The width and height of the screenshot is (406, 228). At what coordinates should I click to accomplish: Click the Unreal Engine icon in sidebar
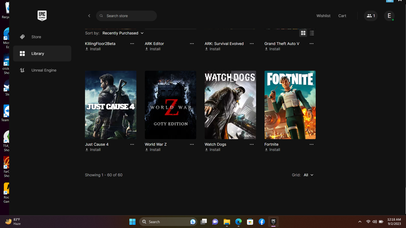pos(22,70)
